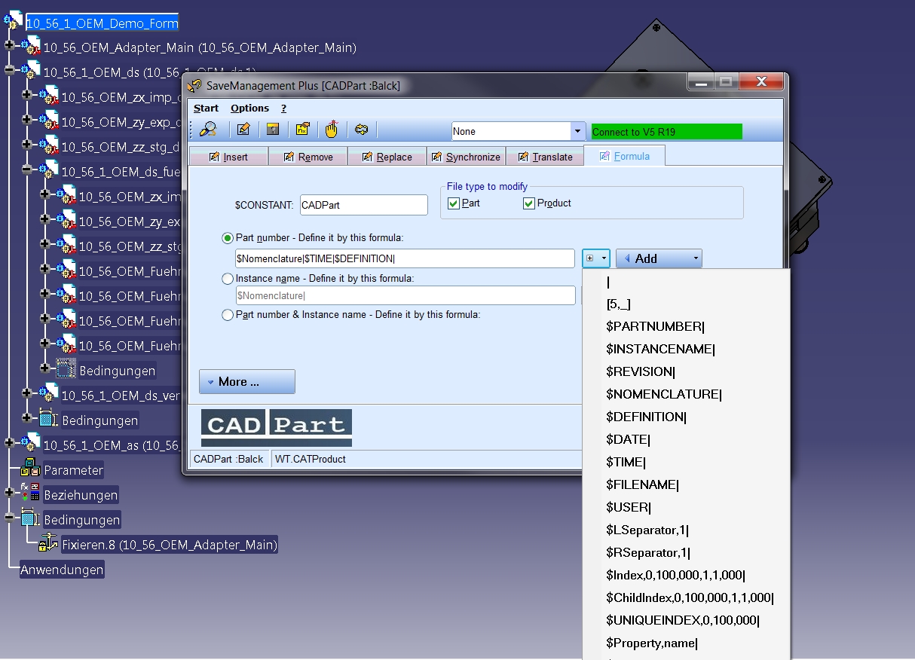915x660 pixels.
Task: Expand the 10_56_OEM_Adapter_Main tree node
Action: point(10,47)
